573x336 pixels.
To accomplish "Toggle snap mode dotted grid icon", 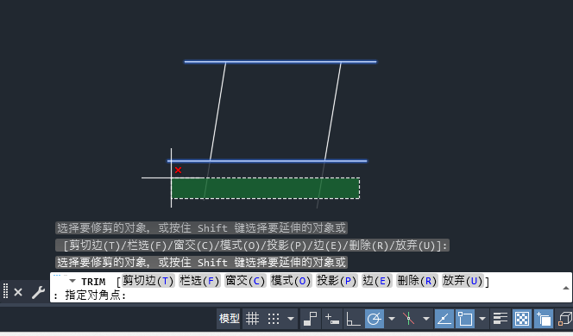I will tap(274, 319).
